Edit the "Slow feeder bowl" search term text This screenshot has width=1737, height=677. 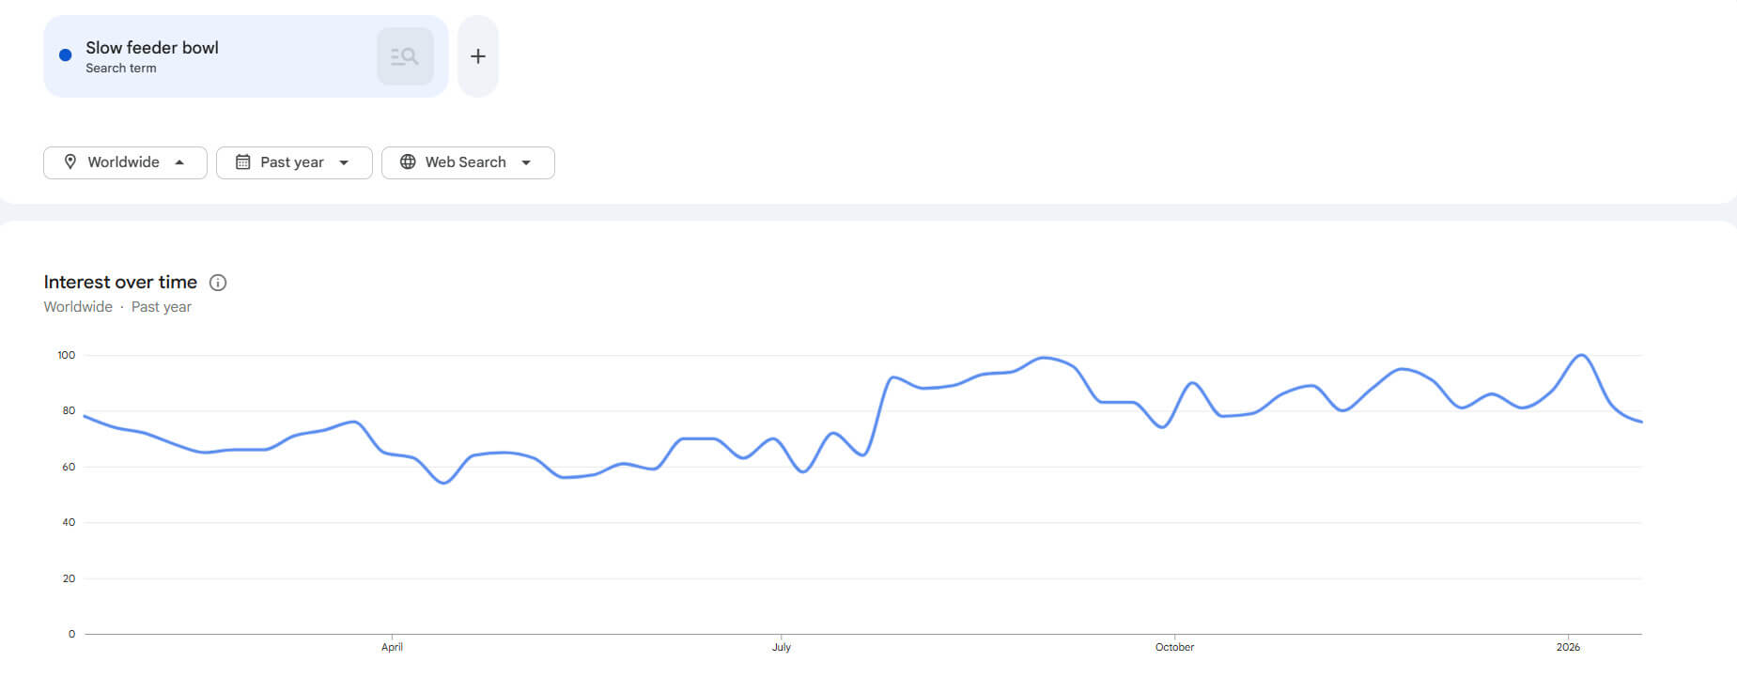(x=152, y=48)
